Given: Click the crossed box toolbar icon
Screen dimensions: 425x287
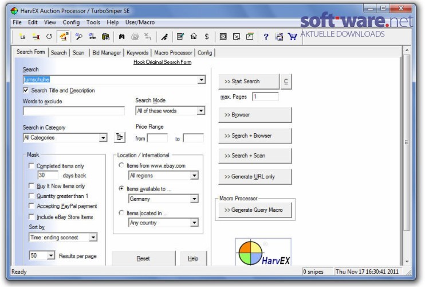Looking at the screenshot, I should pos(223,37).
